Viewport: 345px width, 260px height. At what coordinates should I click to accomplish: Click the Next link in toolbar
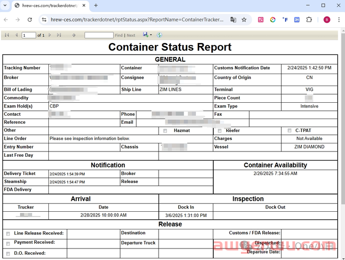pyautogui.click(x=131, y=35)
